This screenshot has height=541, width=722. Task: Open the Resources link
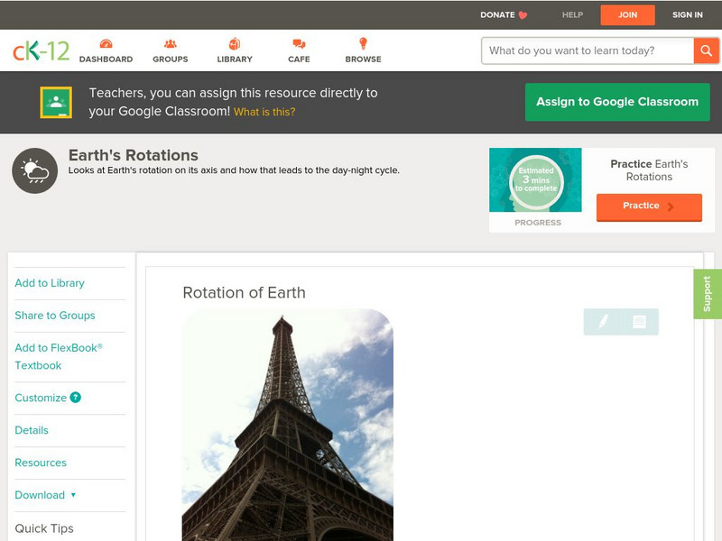pyautogui.click(x=41, y=463)
